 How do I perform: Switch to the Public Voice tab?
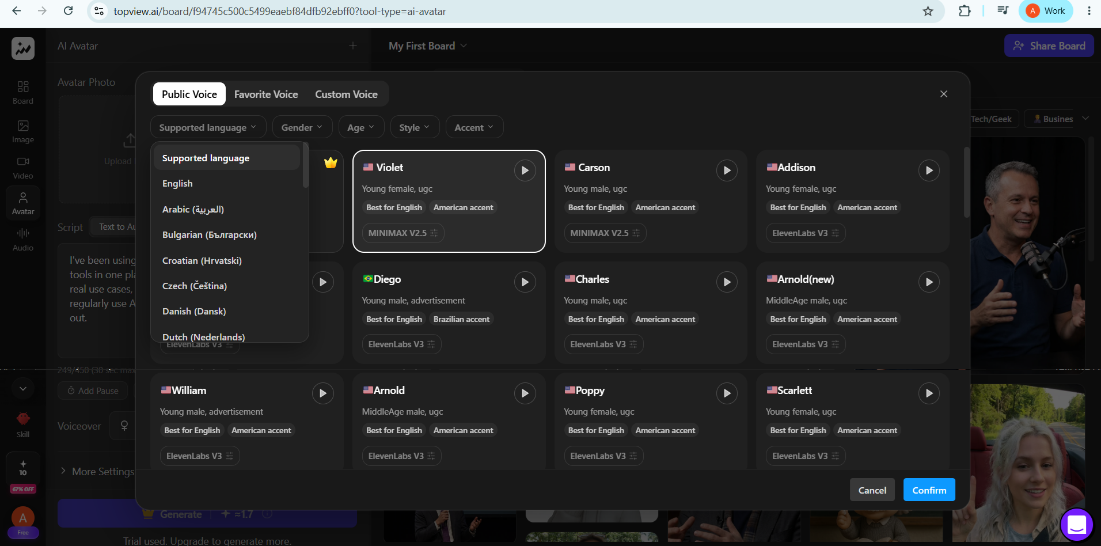(189, 94)
